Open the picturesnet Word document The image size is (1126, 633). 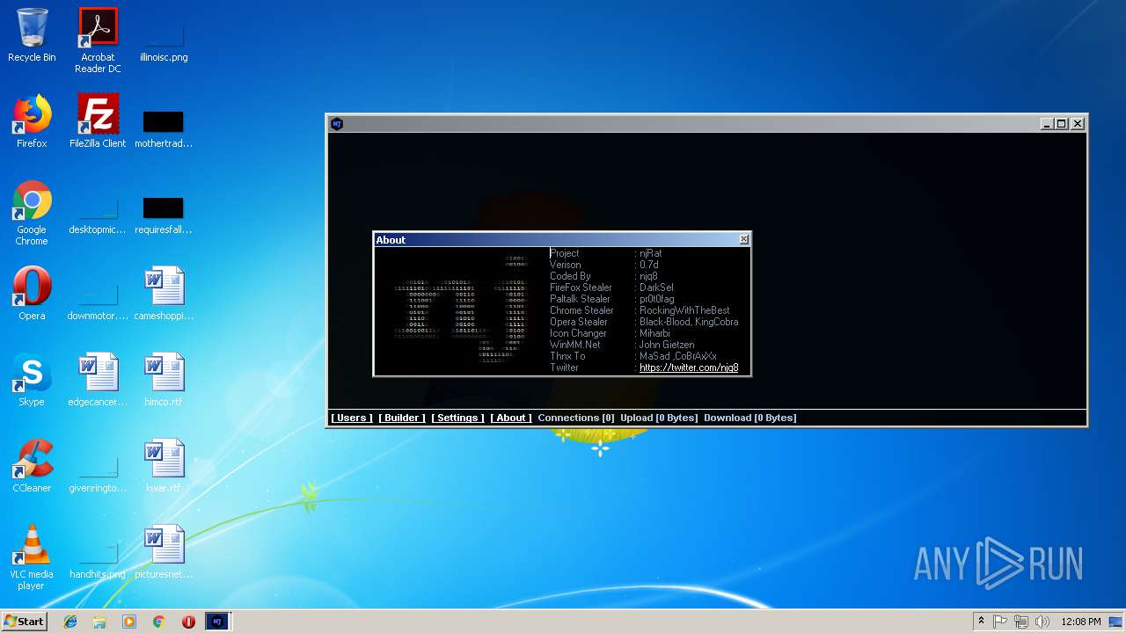click(164, 552)
